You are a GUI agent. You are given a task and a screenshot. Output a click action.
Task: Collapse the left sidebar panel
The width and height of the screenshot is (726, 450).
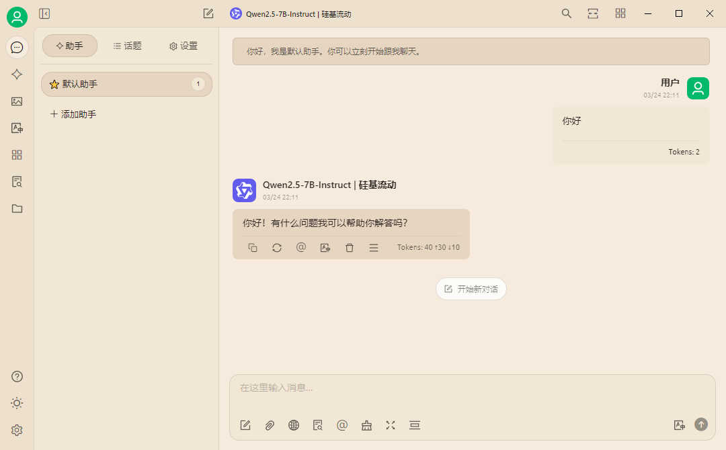pyautogui.click(x=44, y=13)
